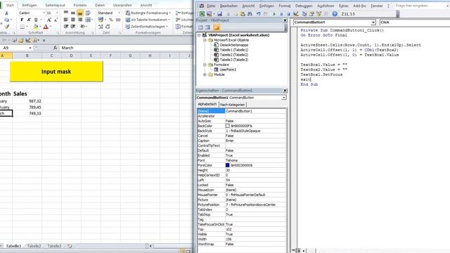Click the Italic icon in Excel ribbon
This screenshot has height=253, width=450.
click(29, 20)
